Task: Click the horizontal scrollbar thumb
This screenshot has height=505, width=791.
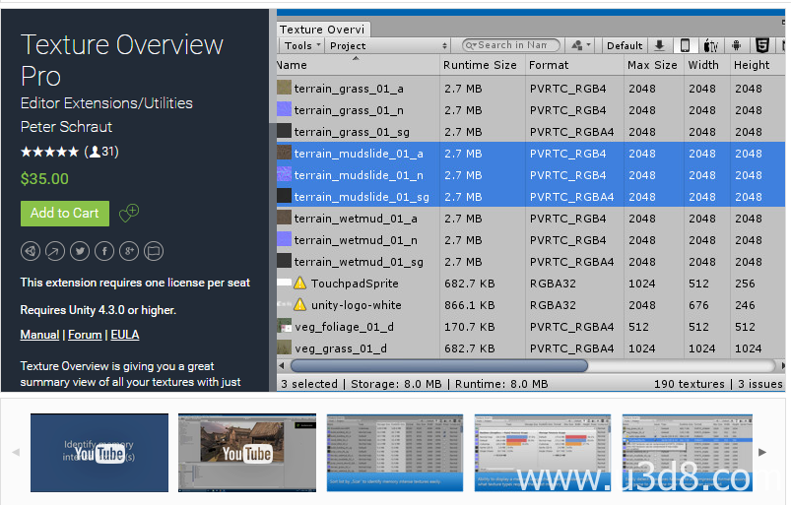Action: tap(439, 365)
